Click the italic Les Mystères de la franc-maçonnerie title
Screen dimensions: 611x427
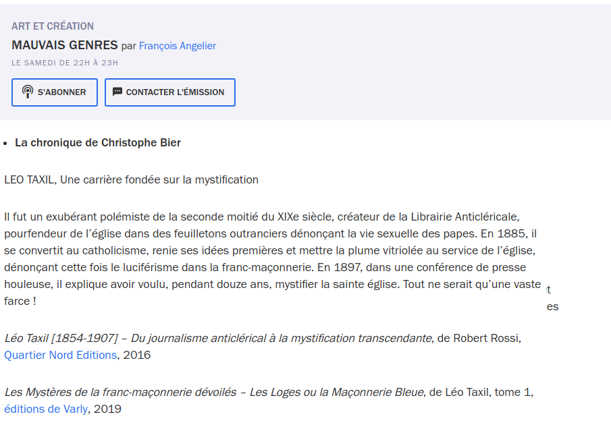pyautogui.click(x=214, y=393)
